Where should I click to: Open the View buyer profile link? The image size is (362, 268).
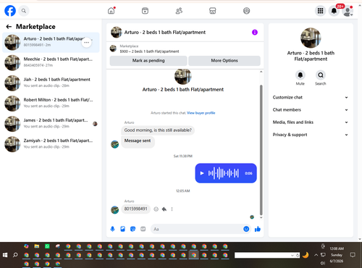point(201,113)
